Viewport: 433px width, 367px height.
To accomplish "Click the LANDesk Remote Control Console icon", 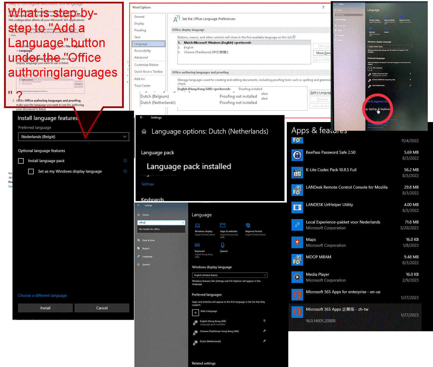I will point(297,190).
